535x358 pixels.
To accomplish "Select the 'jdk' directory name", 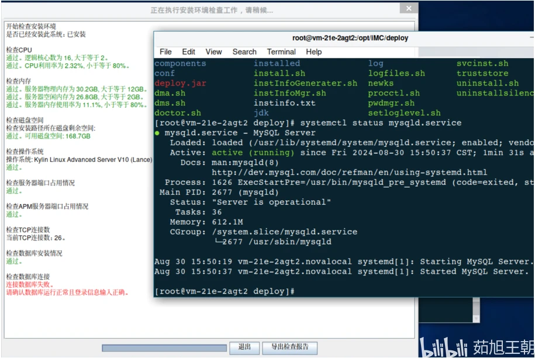I will (261, 113).
